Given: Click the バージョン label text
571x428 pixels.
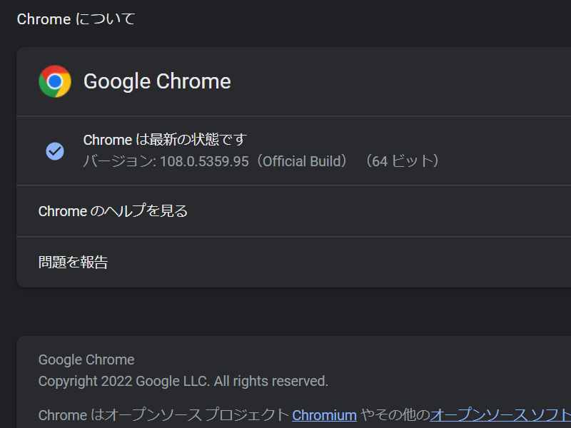Looking at the screenshot, I should coord(118,161).
